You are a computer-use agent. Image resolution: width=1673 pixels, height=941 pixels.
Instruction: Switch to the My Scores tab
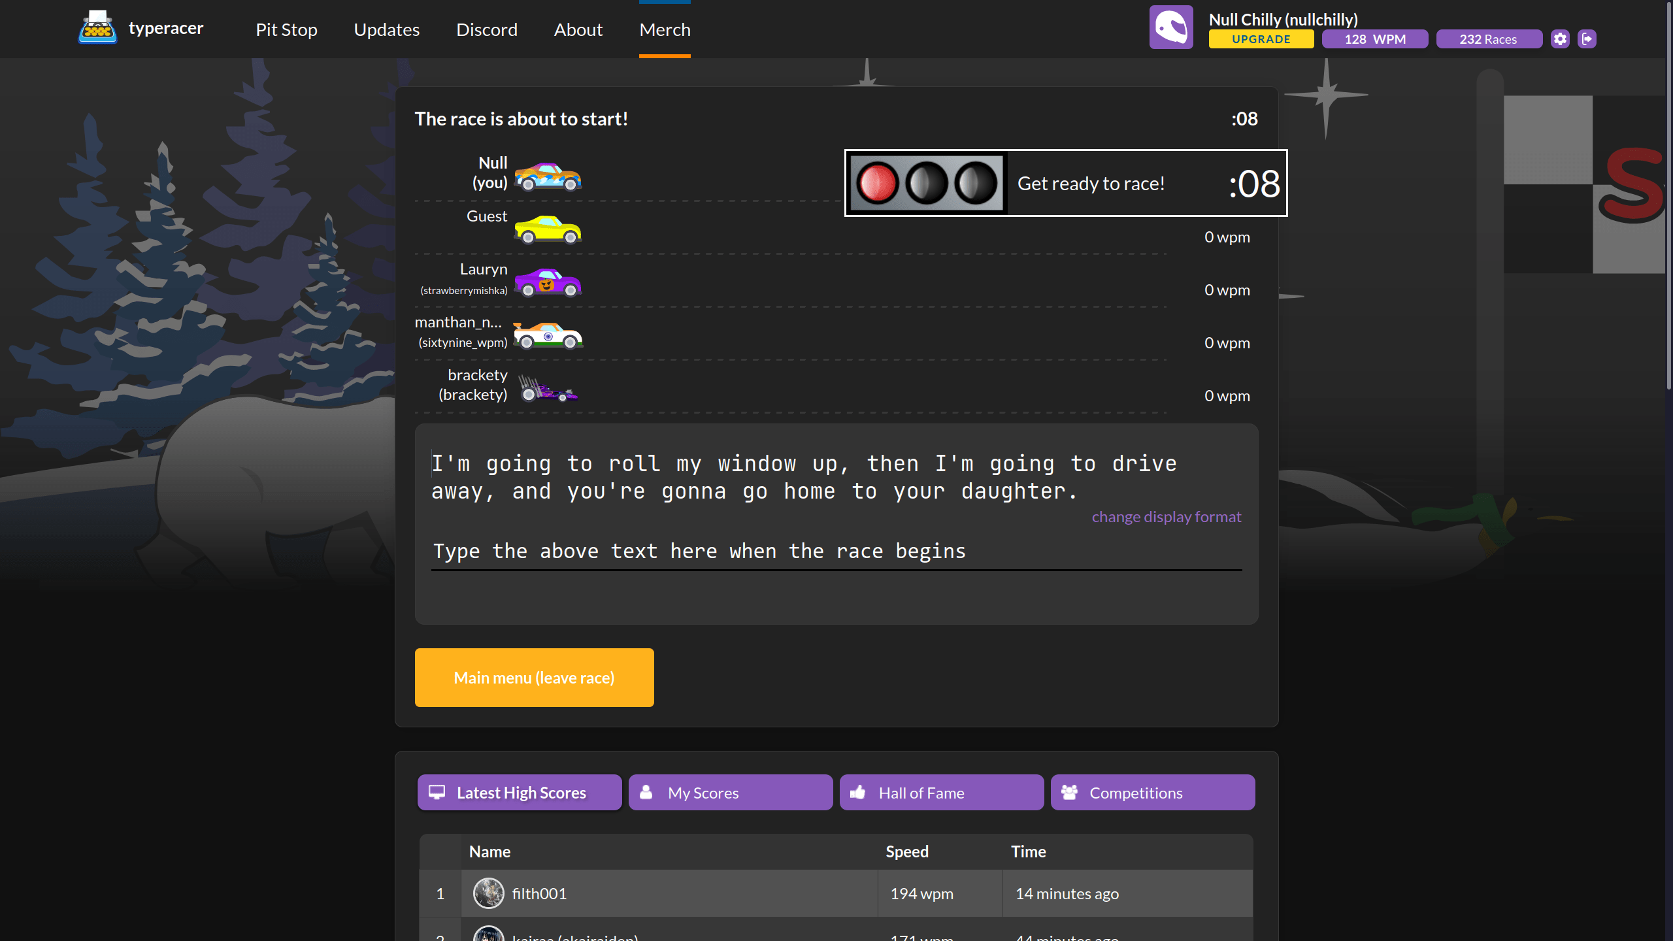click(730, 792)
